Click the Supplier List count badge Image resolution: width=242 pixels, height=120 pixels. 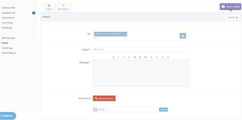tap(34, 13)
